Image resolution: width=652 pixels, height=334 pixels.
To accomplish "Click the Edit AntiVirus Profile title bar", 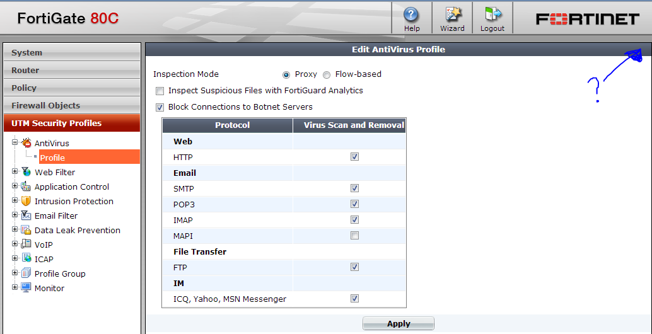I will click(x=399, y=49).
